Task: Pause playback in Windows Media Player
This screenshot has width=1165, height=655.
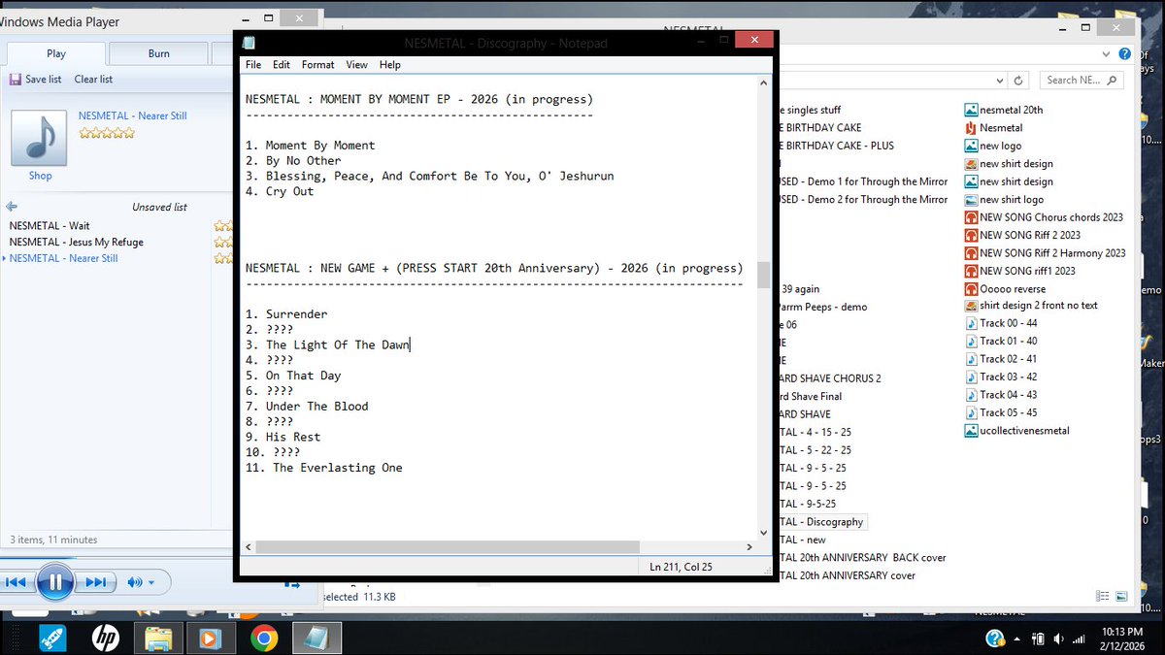Action: [54, 582]
